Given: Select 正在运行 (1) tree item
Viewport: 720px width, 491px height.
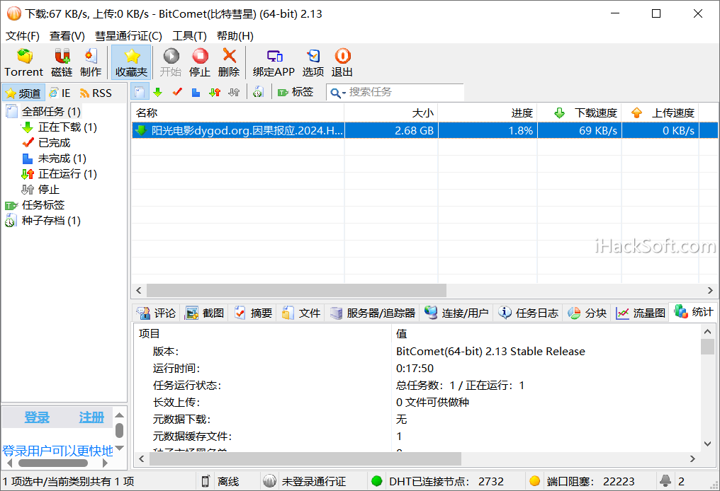Looking at the screenshot, I should (67, 174).
